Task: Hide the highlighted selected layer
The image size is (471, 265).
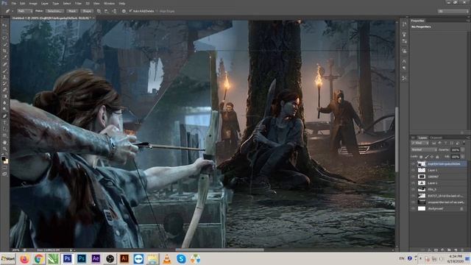Action: pyautogui.click(x=413, y=163)
